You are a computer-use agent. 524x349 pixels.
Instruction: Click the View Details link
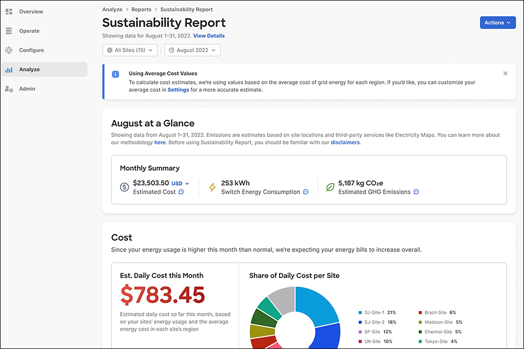pos(209,35)
